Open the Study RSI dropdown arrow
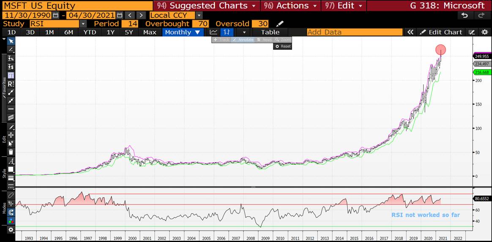492x242 pixels. [x=83, y=24]
